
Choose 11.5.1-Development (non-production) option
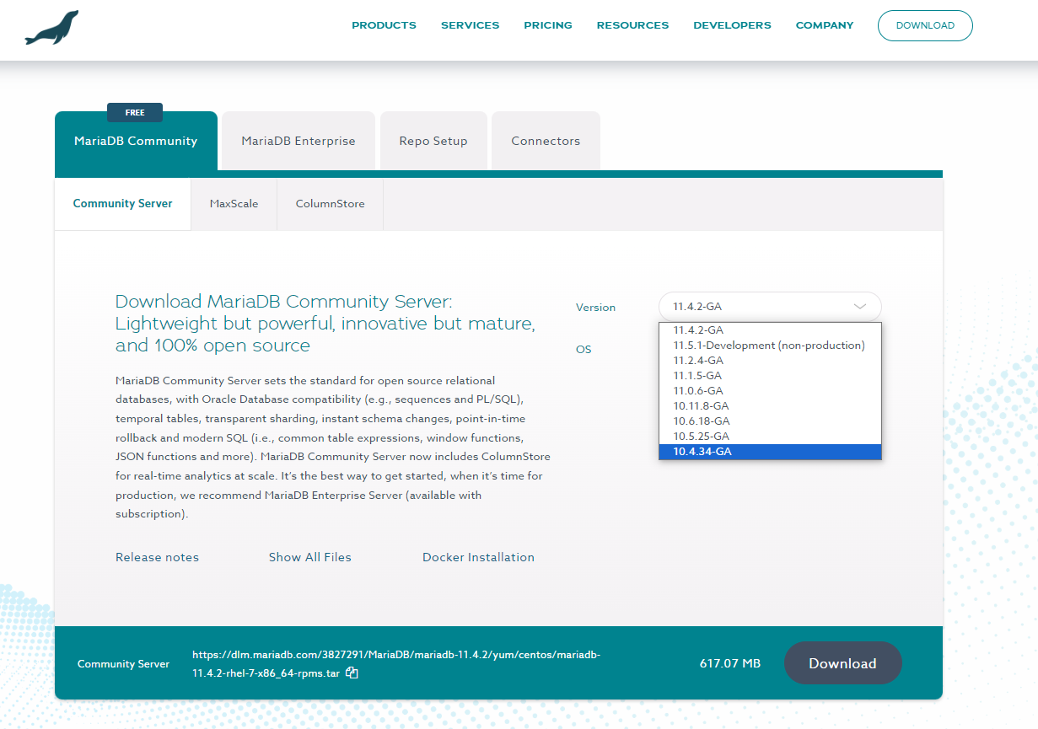[x=770, y=346]
